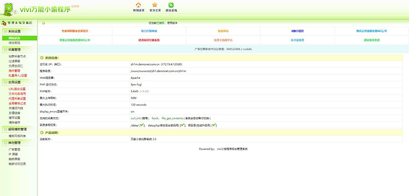Open 蜘蛛访问记录 in the sidebar
The height and width of the screenshot is (196, 409).
[x=17, y=164]
